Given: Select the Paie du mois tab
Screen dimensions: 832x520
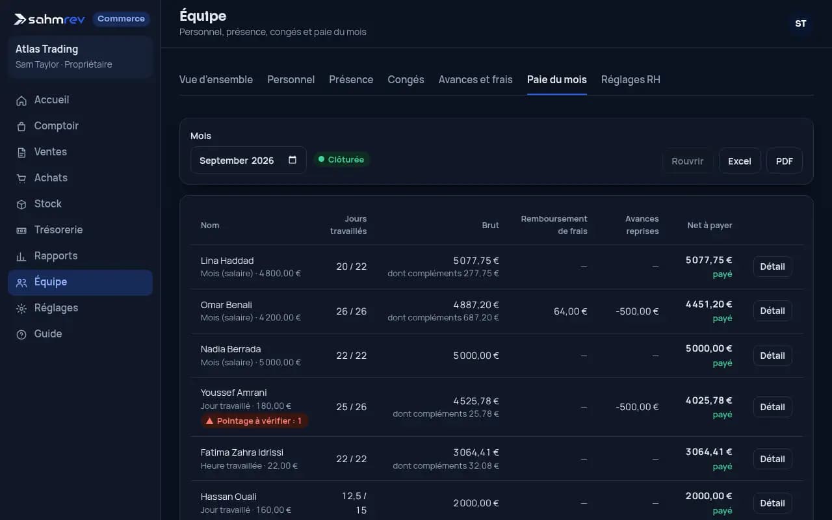Looking at the screenshot, I should [x=556, y=79].
